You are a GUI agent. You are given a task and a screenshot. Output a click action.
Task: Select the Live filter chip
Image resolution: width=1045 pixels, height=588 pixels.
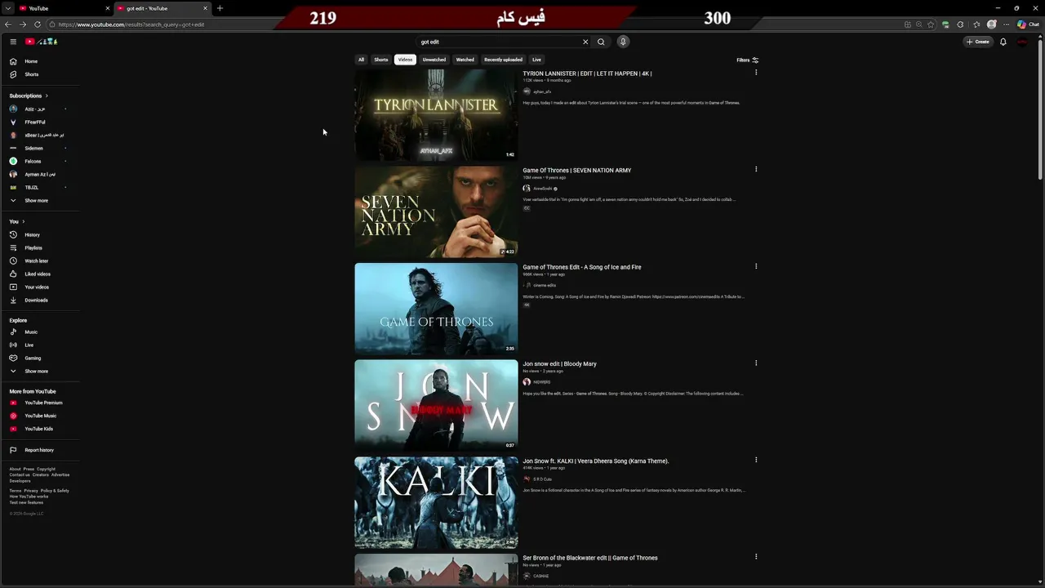click(536, 60)
